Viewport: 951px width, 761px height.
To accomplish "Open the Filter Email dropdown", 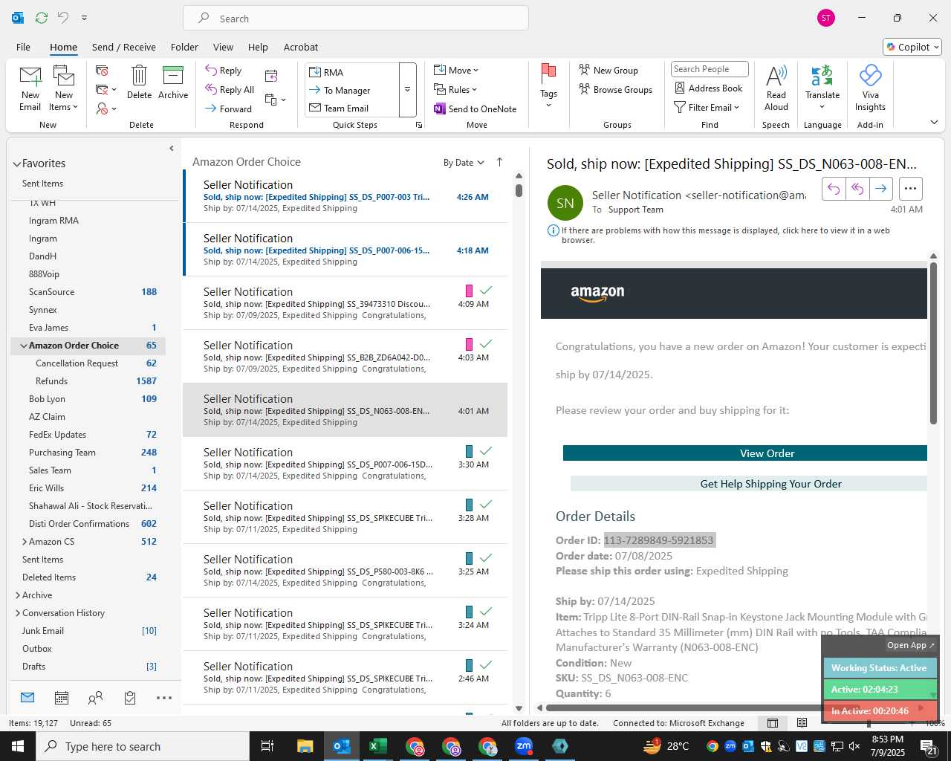I will coord(707,108).
